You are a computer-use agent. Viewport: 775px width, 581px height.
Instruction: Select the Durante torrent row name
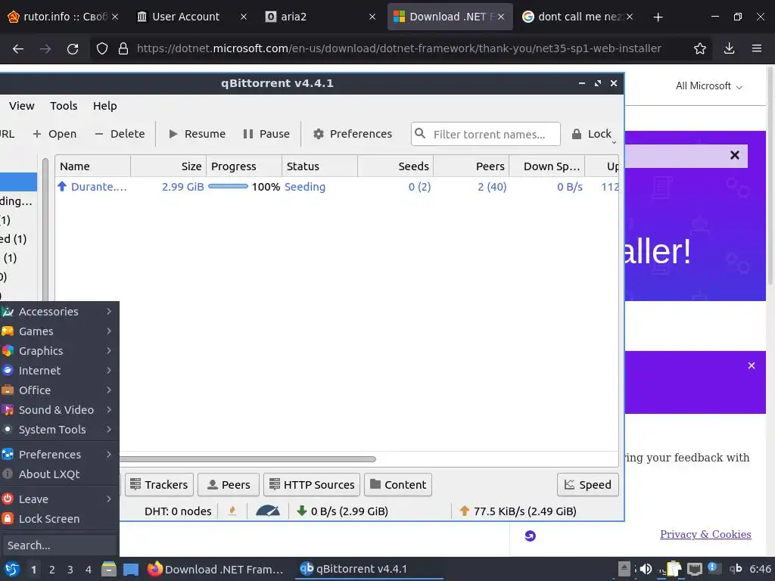[x=99, y=187]
